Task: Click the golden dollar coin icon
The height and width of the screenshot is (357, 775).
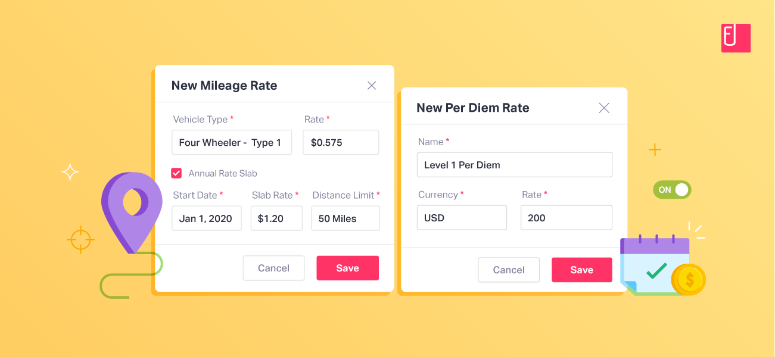Action: coord(689,280)
